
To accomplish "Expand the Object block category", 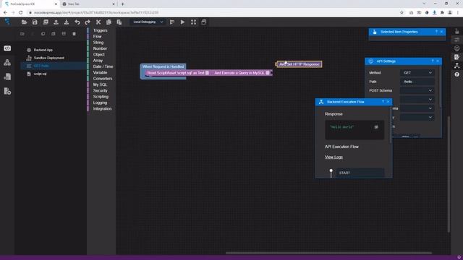I will (98, 55).
